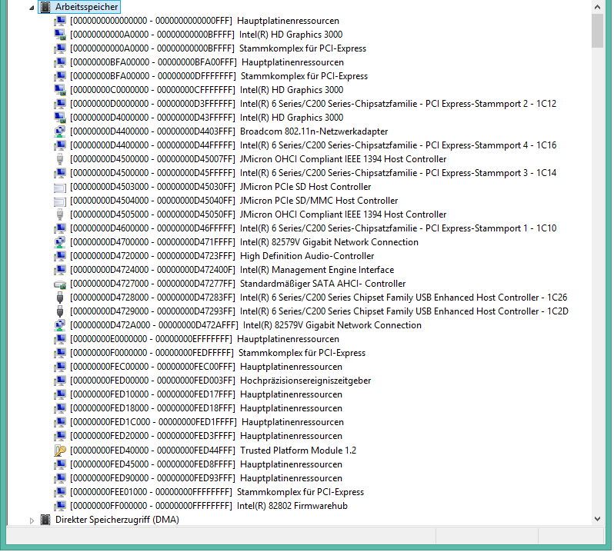
Task: Select Hauptplatinenressourcen at FED10000 - FED17FFF
Action: [x=206, y=394]
